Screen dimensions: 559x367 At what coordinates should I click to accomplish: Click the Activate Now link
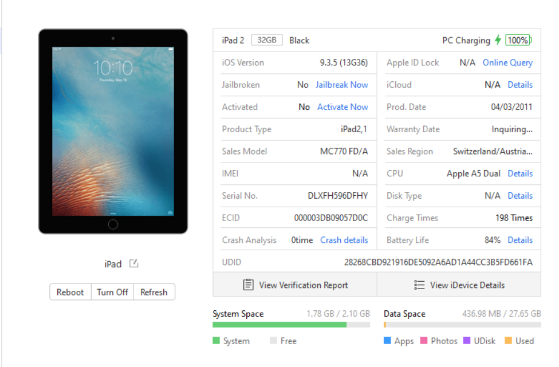pos(343,107)
